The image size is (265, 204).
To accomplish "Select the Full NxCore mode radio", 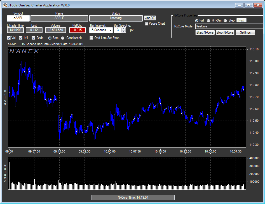I will [196, 21].
